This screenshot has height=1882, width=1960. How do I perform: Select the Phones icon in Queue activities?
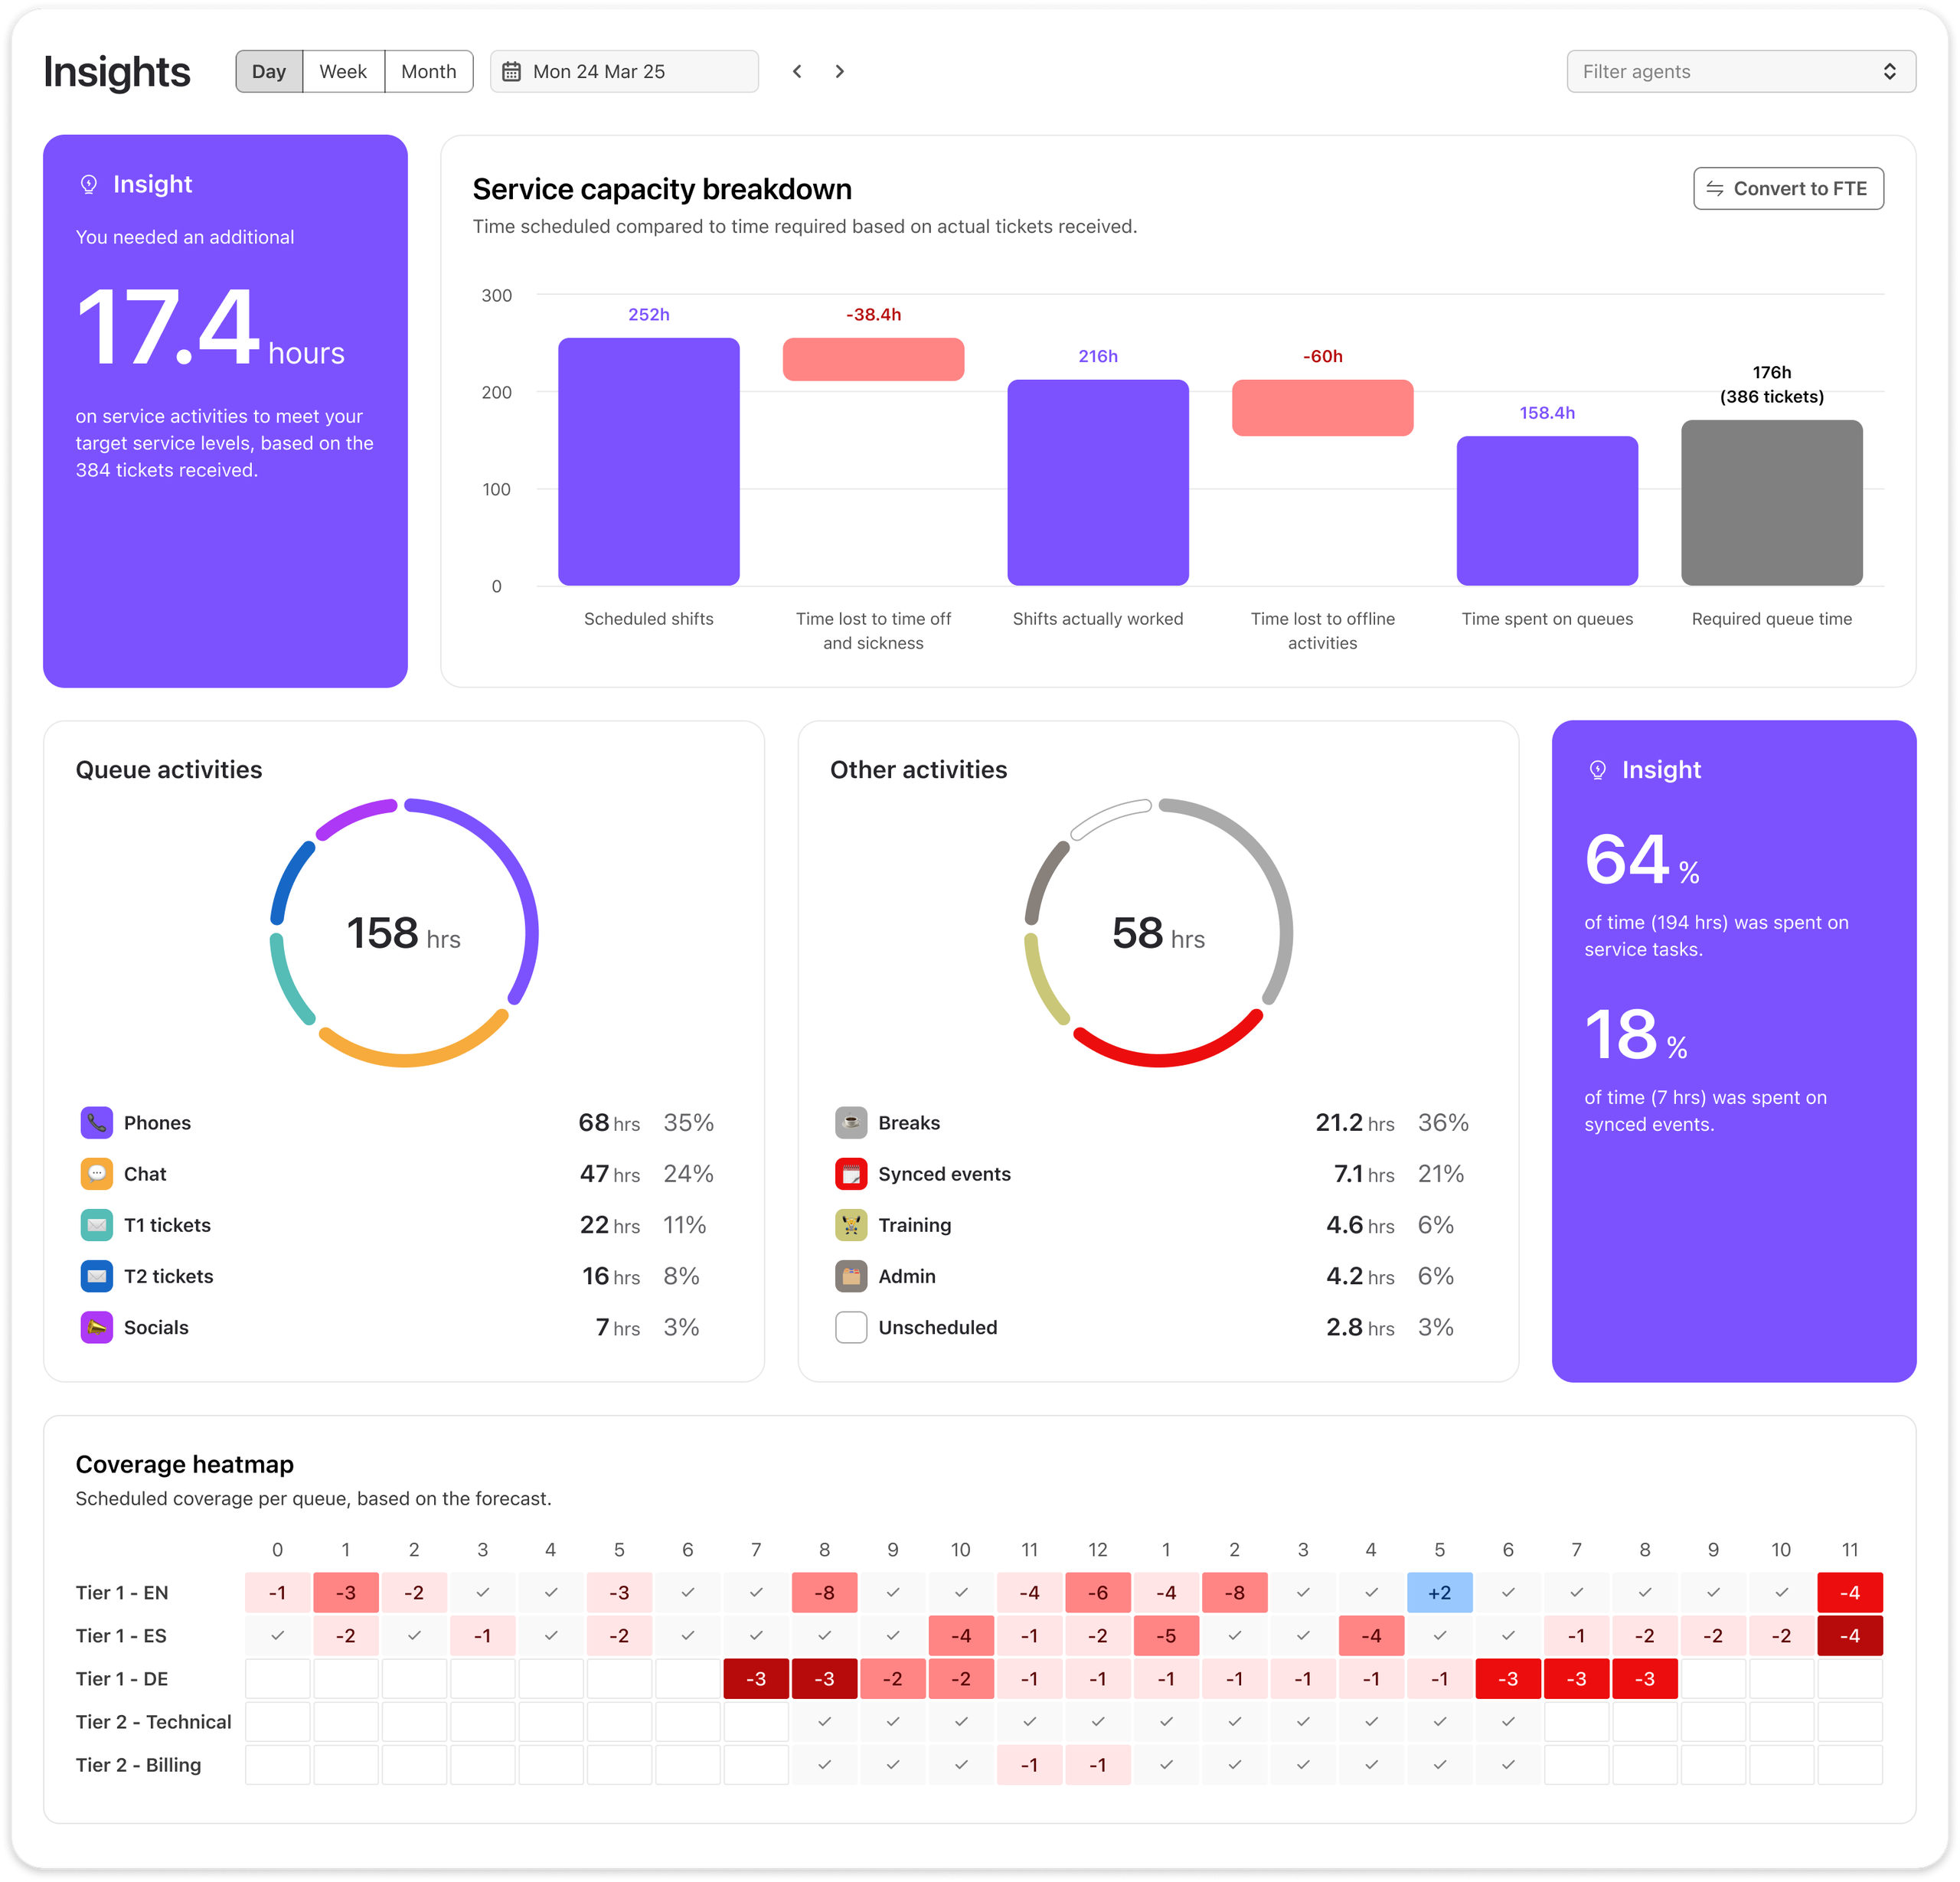96,1122
